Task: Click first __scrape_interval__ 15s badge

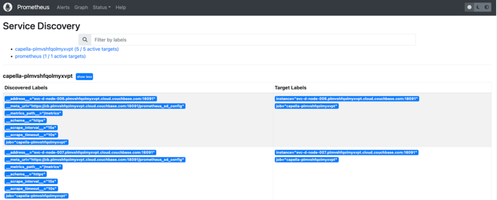Action: tap(31, 128)
